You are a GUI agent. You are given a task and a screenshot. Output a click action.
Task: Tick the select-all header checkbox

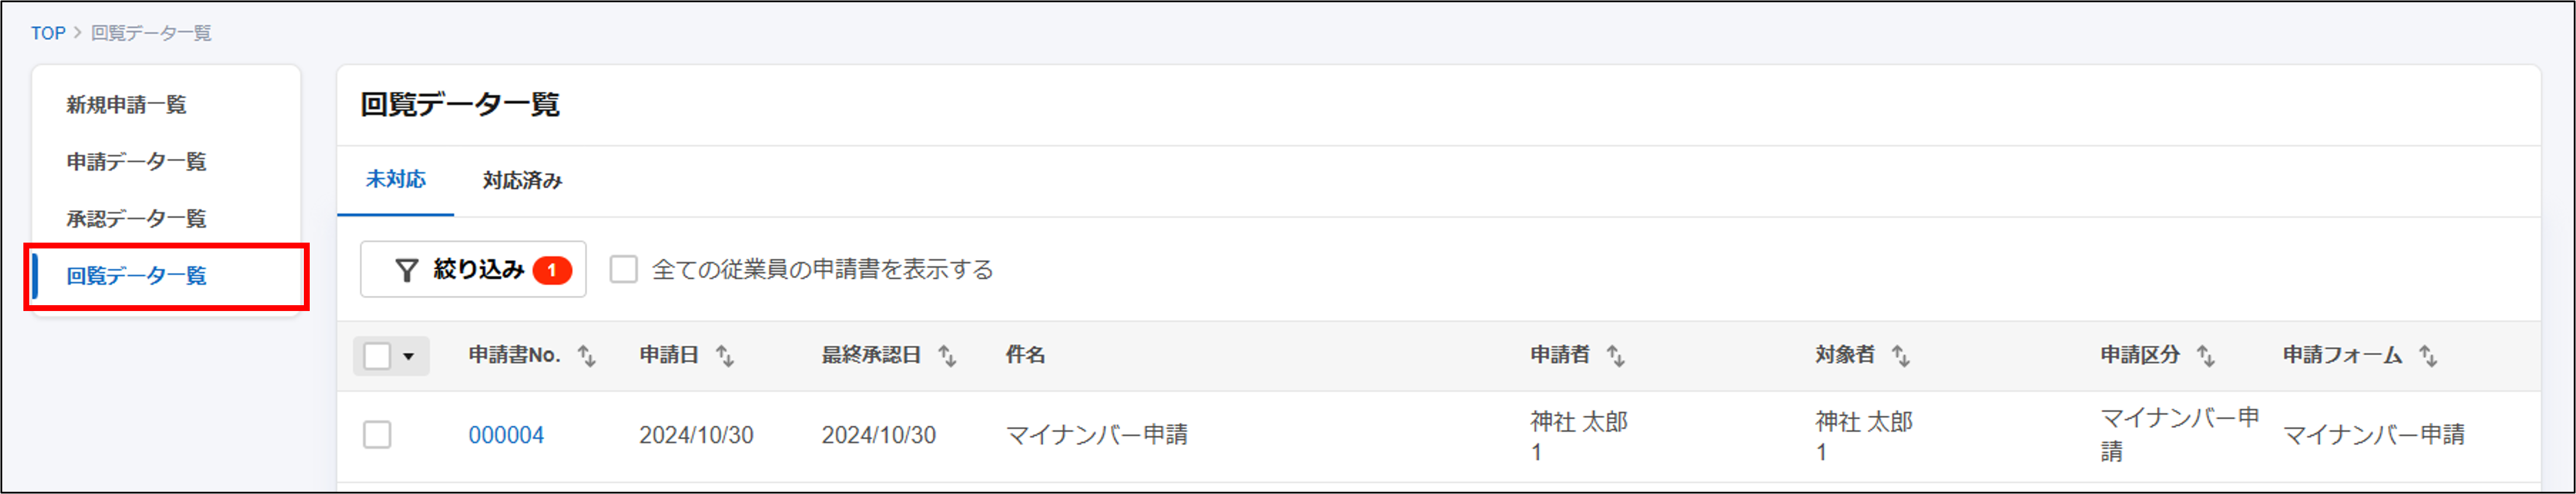point(377,356)
